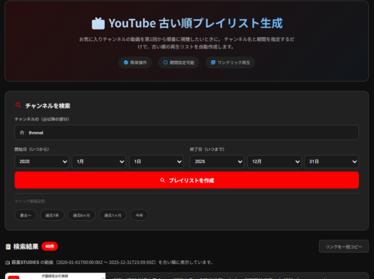Click the 簡単操作 feature badge text
The image size is (374, 279).
138,63
